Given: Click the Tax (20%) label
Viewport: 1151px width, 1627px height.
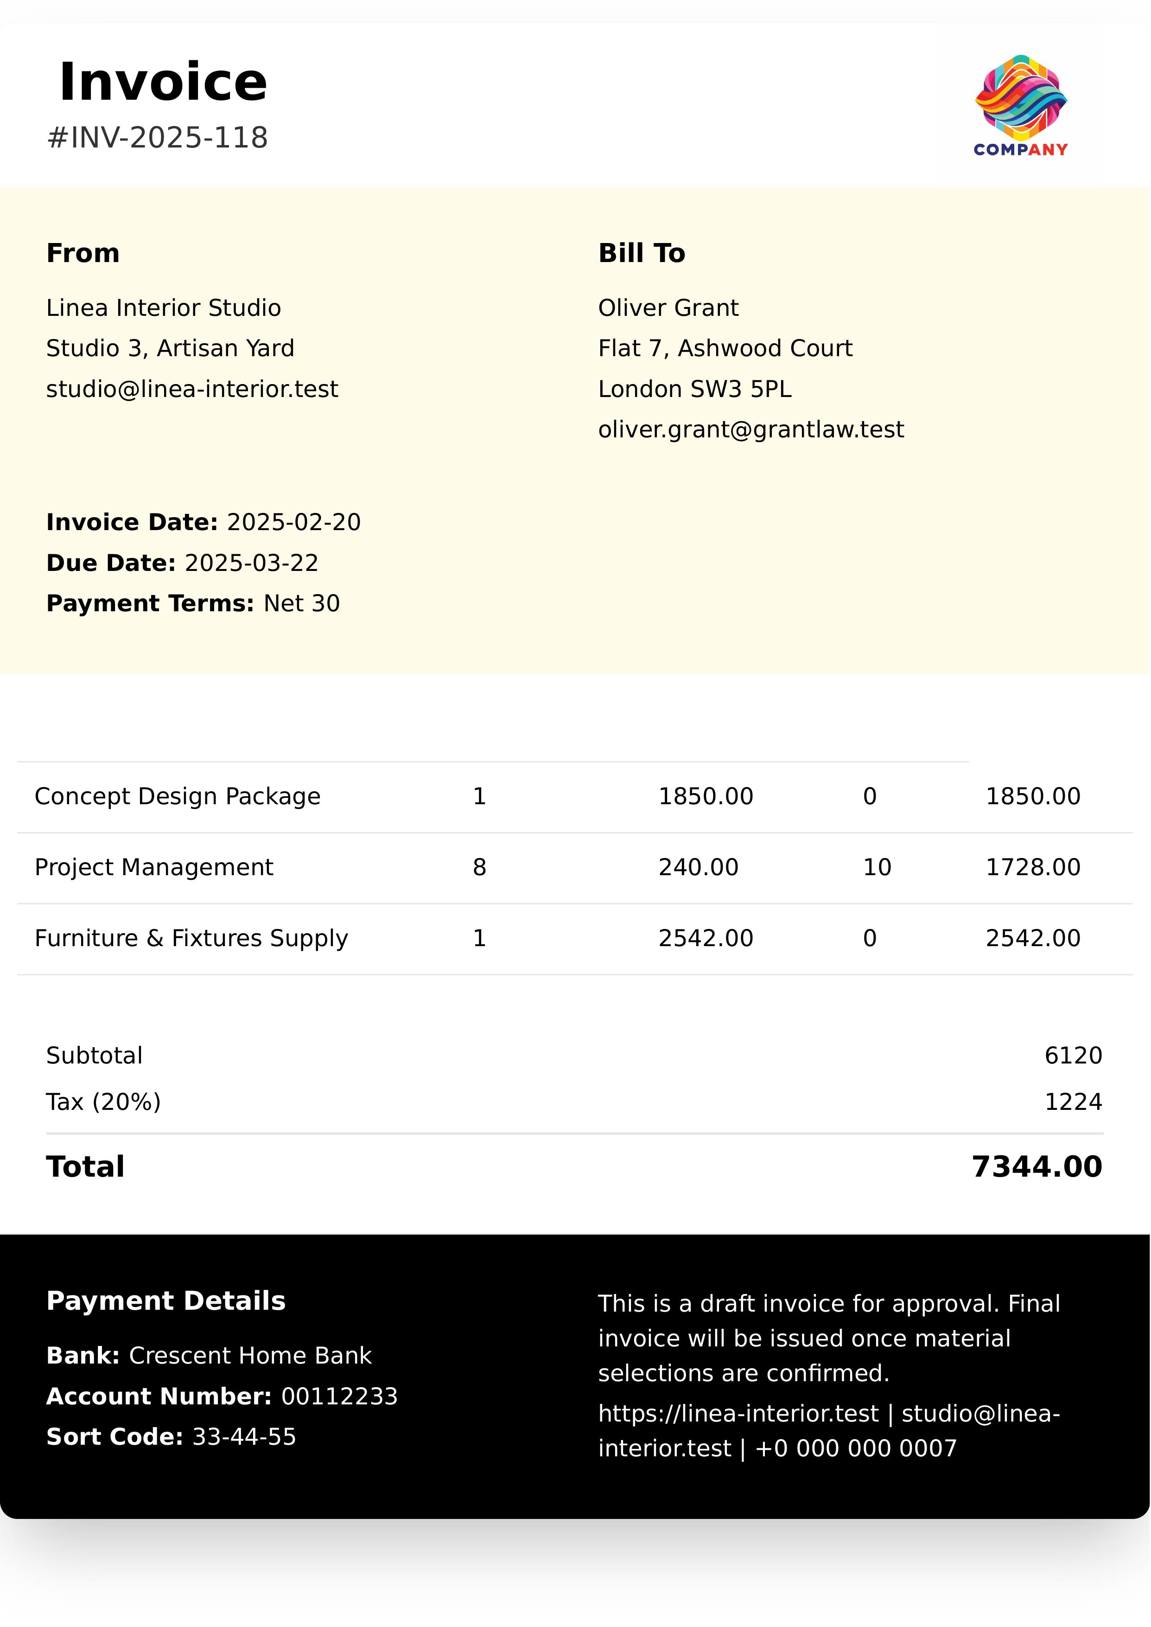Looking at the screenshot, I should tap(103, 1102).
